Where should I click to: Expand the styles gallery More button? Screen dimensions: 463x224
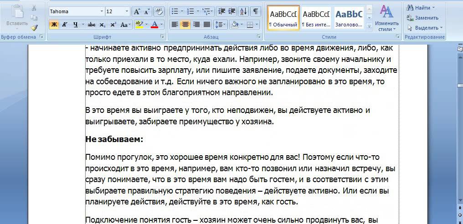[369, 26]
